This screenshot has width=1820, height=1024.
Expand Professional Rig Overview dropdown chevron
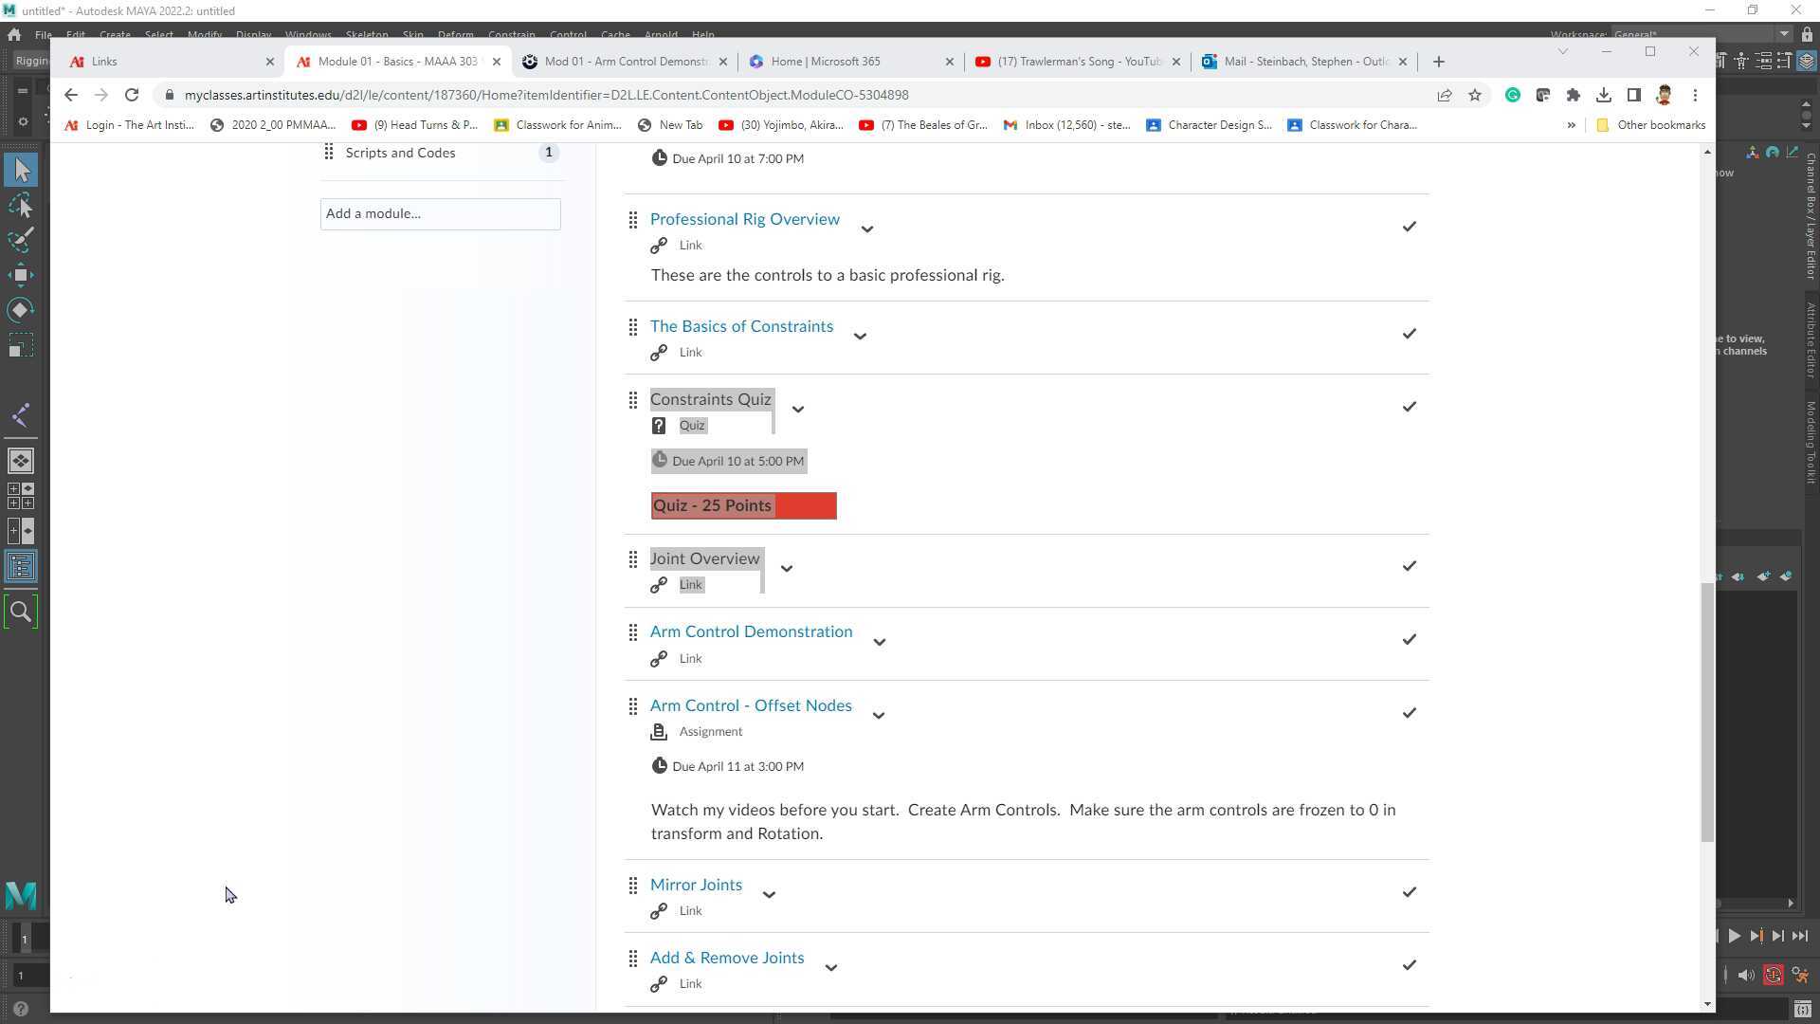point(866,229)
